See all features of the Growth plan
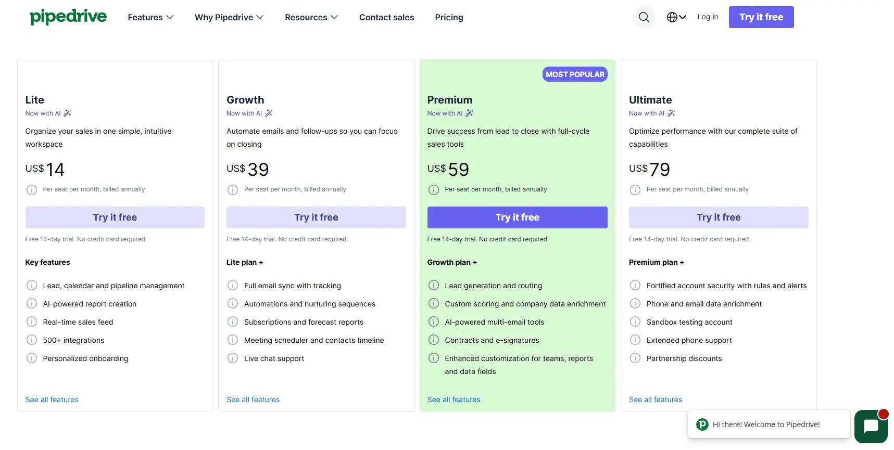Image resolution: width=894 pixels, height=450 pixels. pyautogui.click(x=253, y=400)
